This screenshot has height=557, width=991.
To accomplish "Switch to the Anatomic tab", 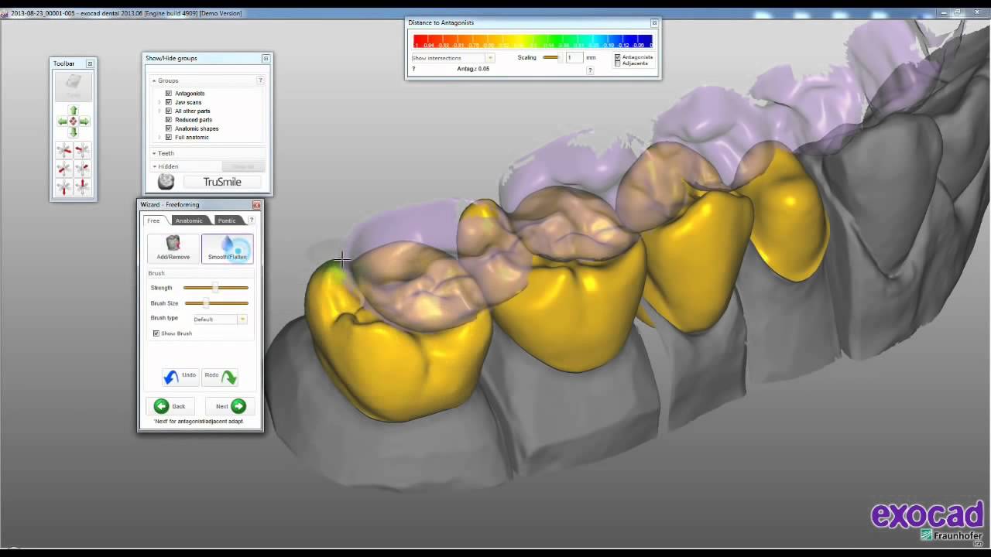I will [189, 220].
